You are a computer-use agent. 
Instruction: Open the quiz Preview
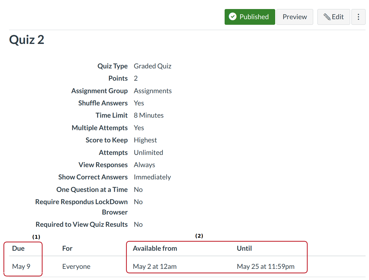click(x=295, y=17)
